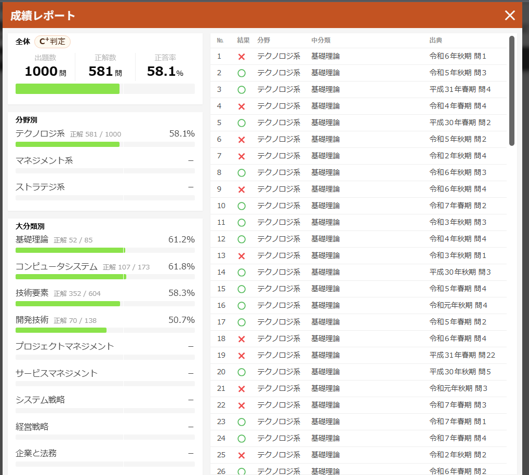
Task: Click the 正解 352 / 604 count
Action: 77,294
